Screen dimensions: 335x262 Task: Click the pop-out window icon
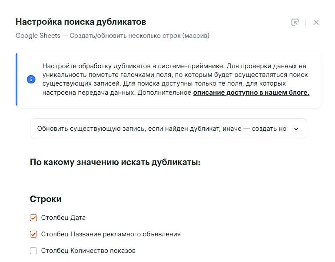tap(295, 22)
